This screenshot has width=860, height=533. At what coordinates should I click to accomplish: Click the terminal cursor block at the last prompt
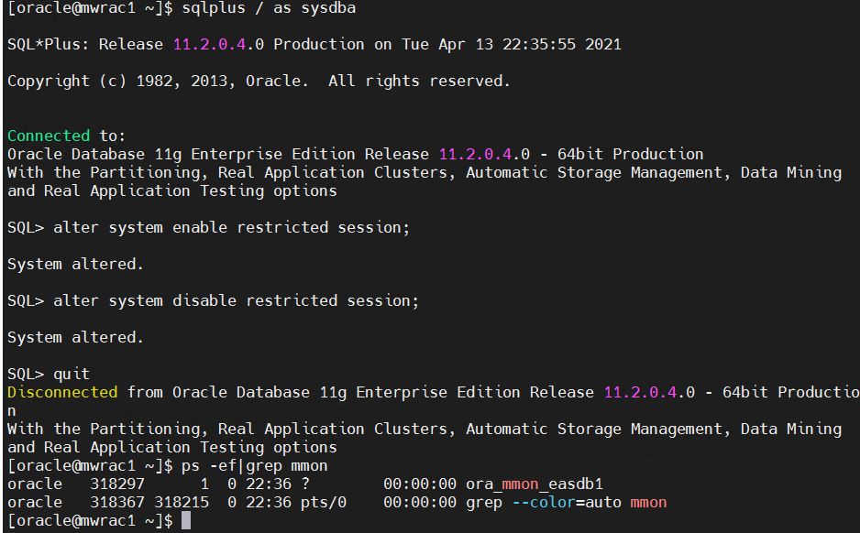[186, 521]
